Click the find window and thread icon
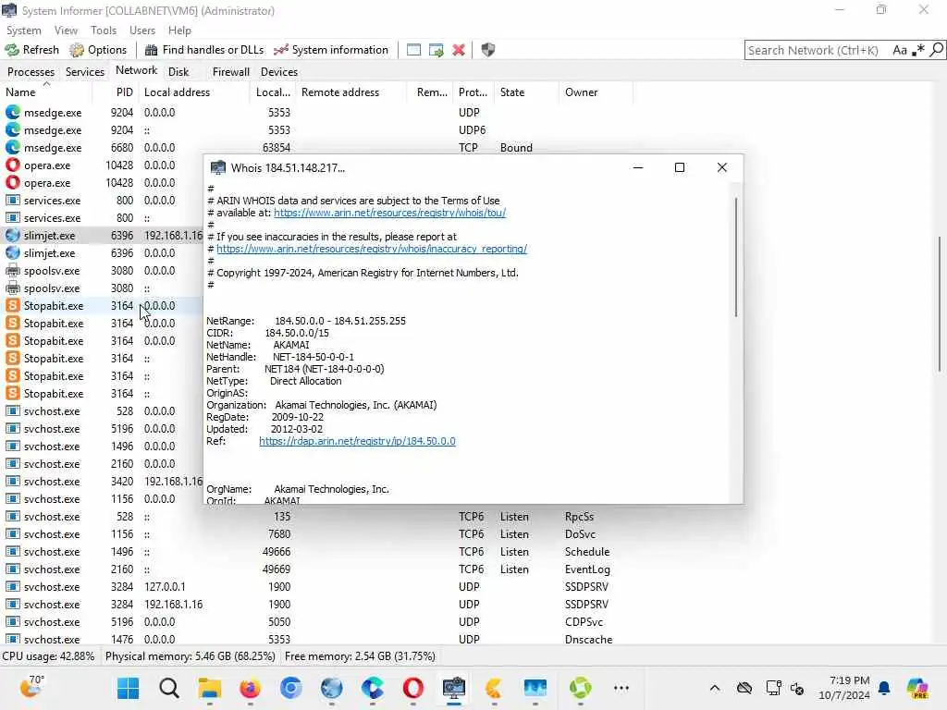 tap(437, 50)
